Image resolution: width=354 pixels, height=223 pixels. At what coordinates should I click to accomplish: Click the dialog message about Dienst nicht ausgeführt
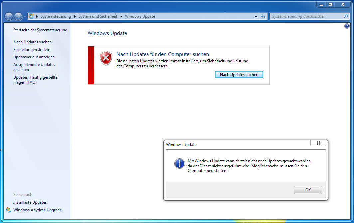(x=250, y=166)
